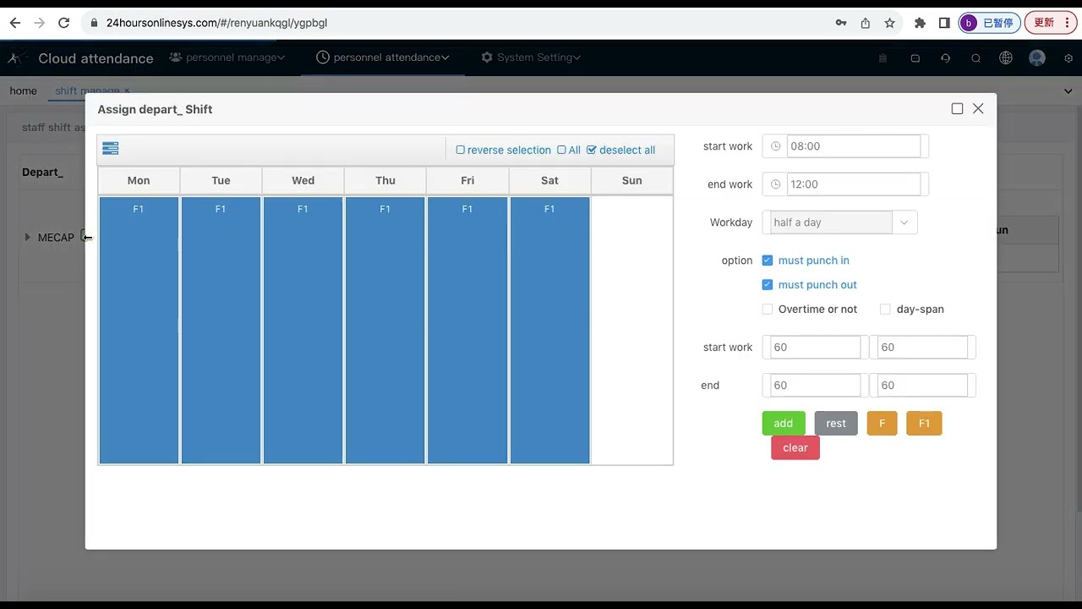Select the Thu F1 shift block

pyautogui.click(x=385, y=331)
